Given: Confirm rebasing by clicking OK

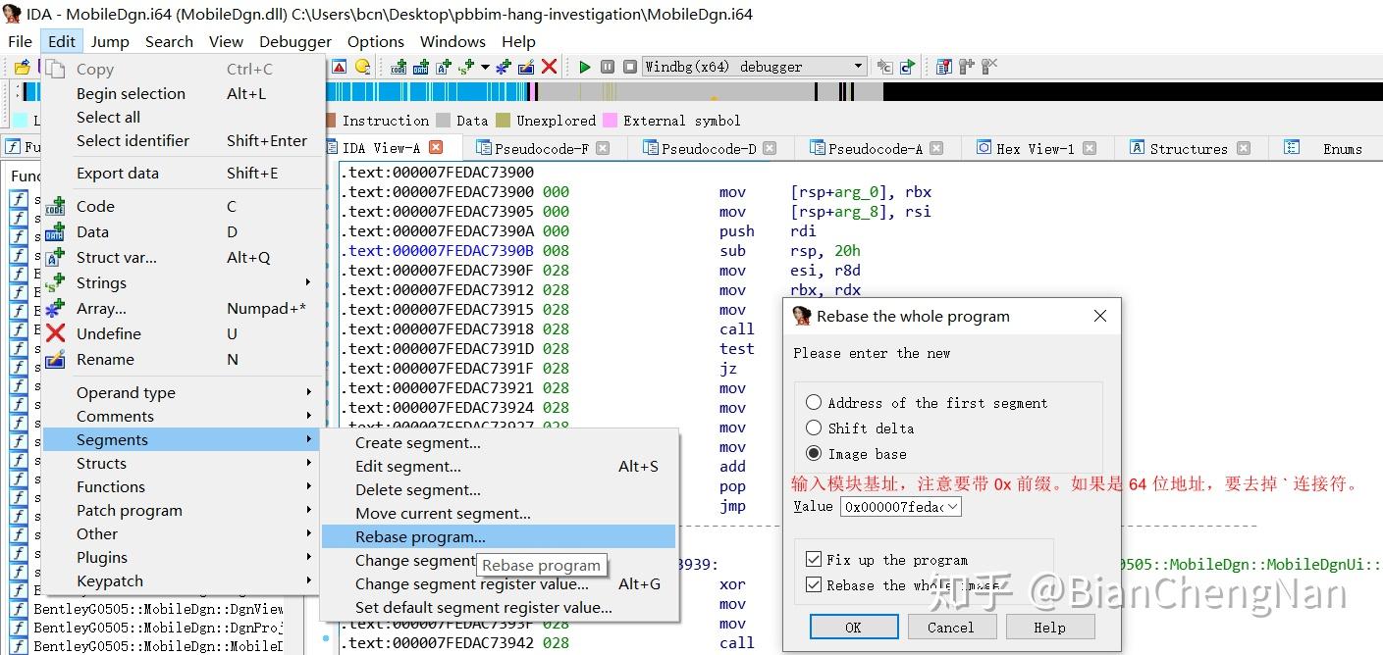Looking at the screenshot, I should point(853,627).
